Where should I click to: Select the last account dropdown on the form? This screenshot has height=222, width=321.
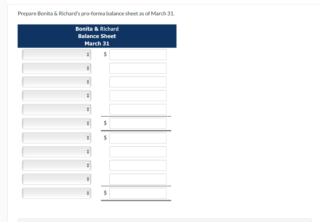[56, 193]
